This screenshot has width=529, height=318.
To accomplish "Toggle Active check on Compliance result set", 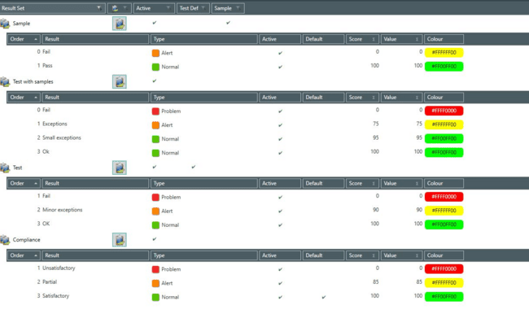I will pyautogui.click(x=155, y=239).
